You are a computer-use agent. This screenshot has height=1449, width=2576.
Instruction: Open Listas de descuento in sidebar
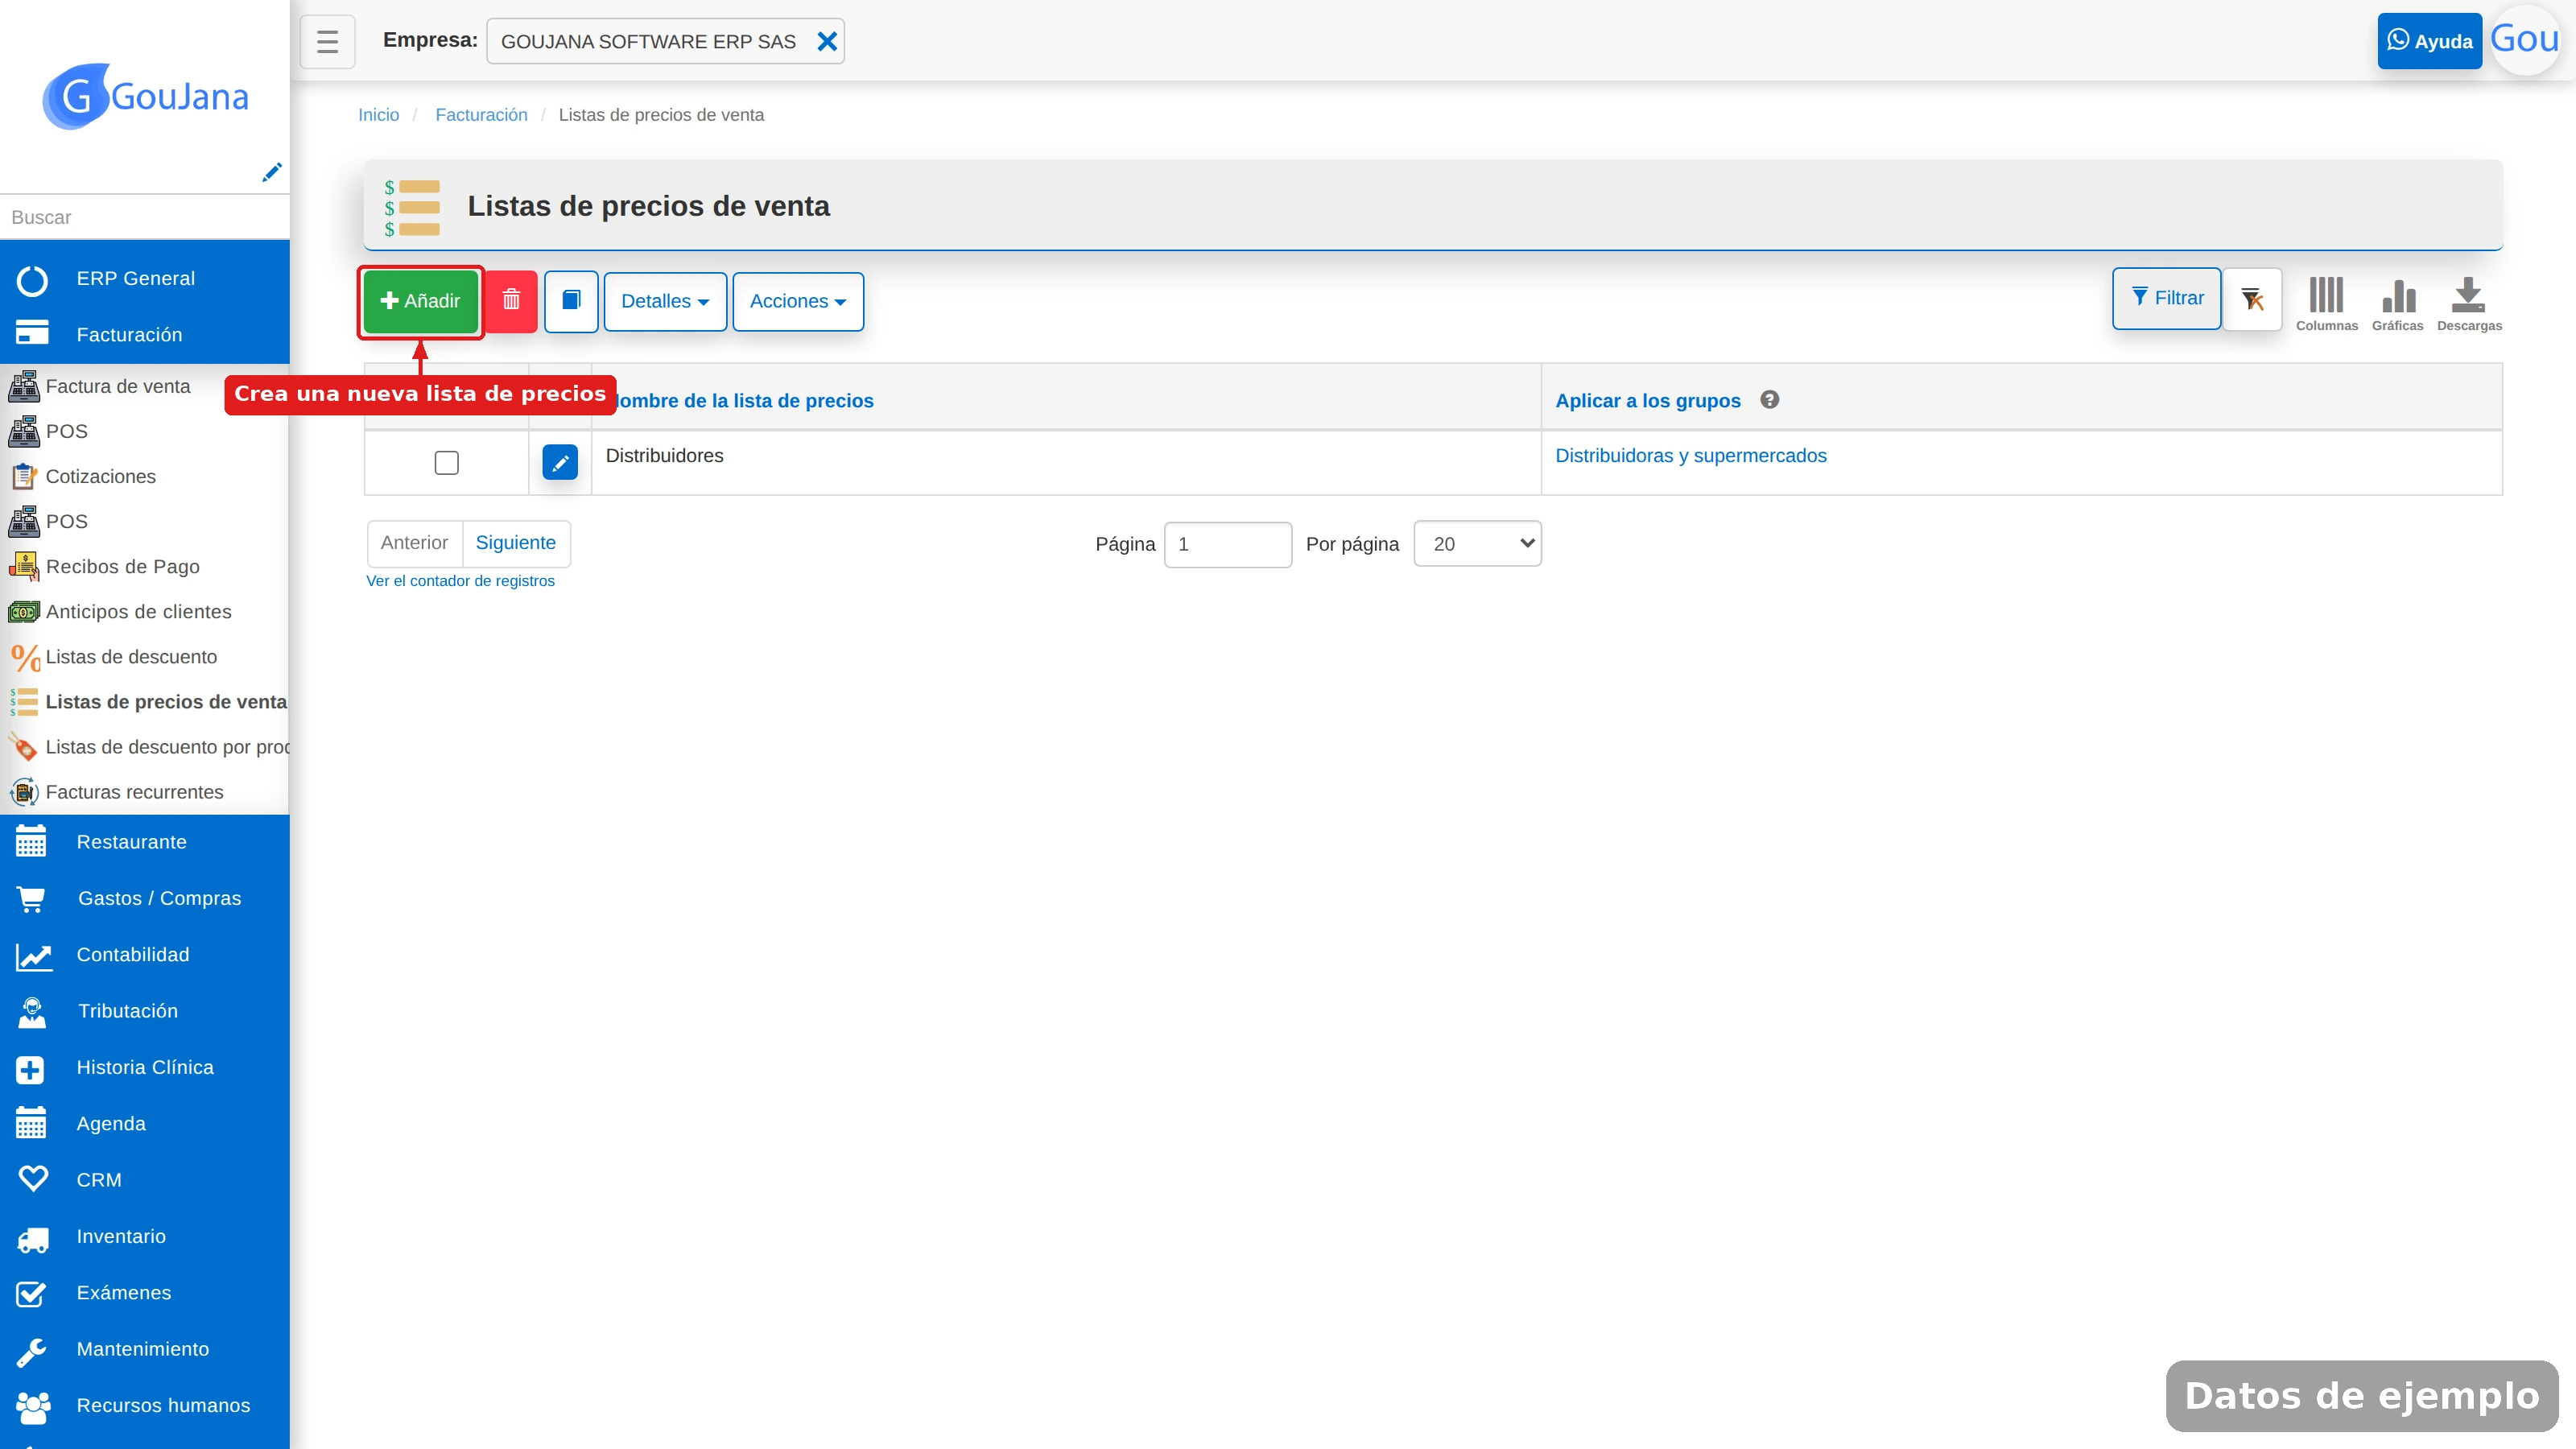(131, 657)
